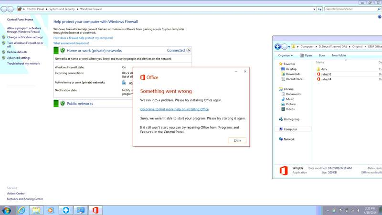382x215 pixels.
Task: Click Troubleshoot my network
Action: [23, 64]
